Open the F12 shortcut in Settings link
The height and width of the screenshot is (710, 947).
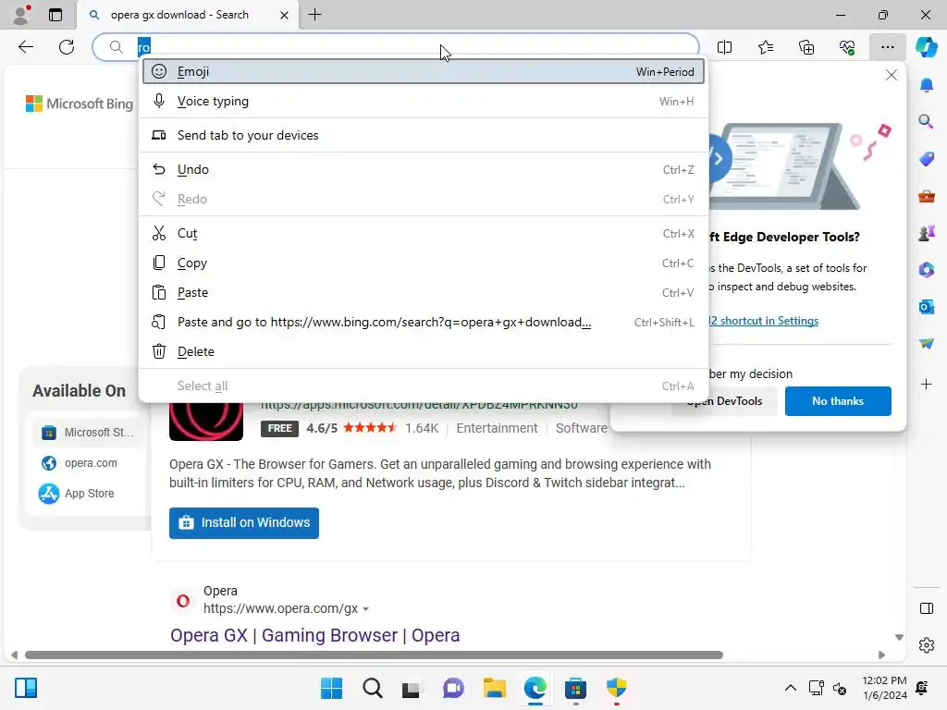pos(763,321)
